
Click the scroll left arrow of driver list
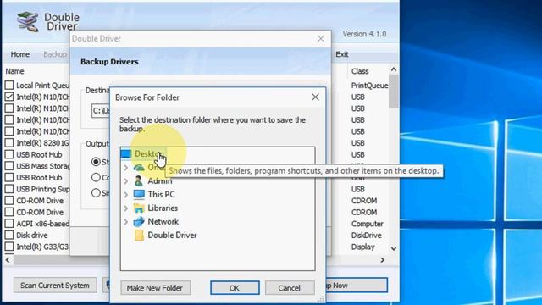tap(8, 260)
